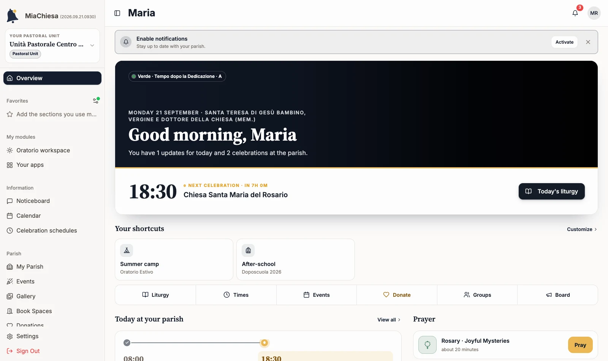The height and width of the screenshot is (361, 608).
Task: Activate parish notifications
Action: point(564,42)
